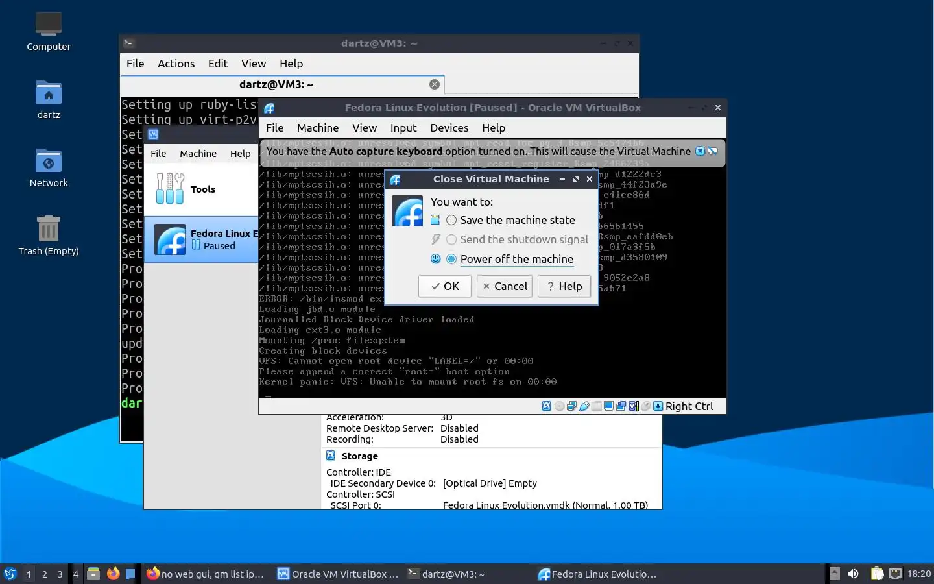Image resolution: width=934 pixels, height=584 pixels.
Task: Click the power symbol icon beside Power off
Action: point(435,259)
